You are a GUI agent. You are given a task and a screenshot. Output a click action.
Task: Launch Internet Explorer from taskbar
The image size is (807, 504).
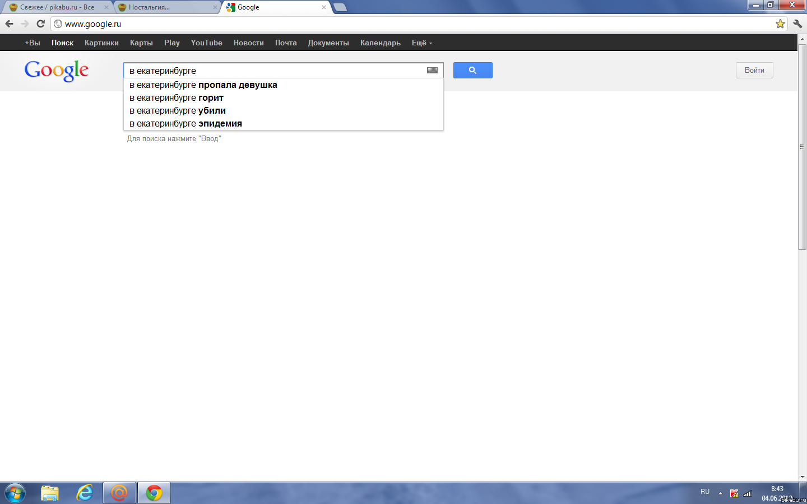coord(85,493)
